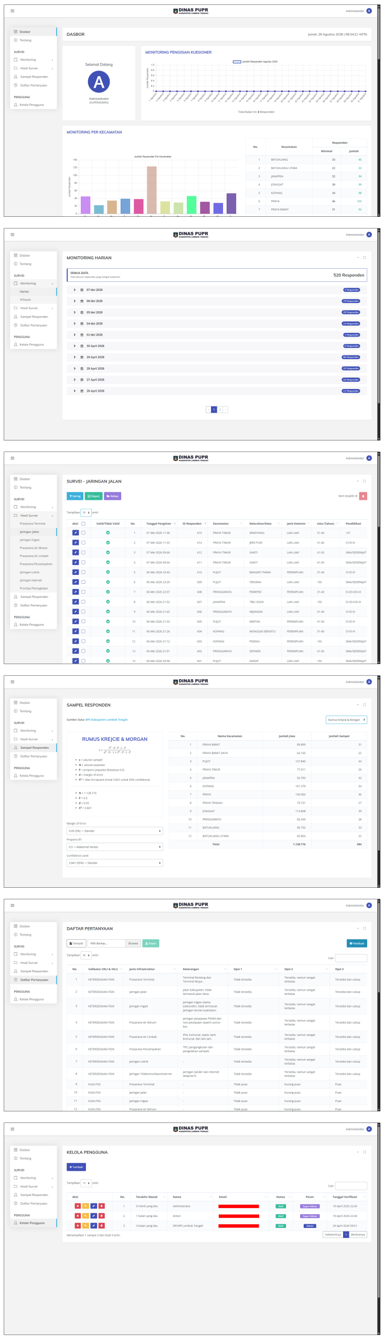Select Wilayah submenu under Monitoring
The width and height of the screenshot is (384, 1344).
coord(34,300)
